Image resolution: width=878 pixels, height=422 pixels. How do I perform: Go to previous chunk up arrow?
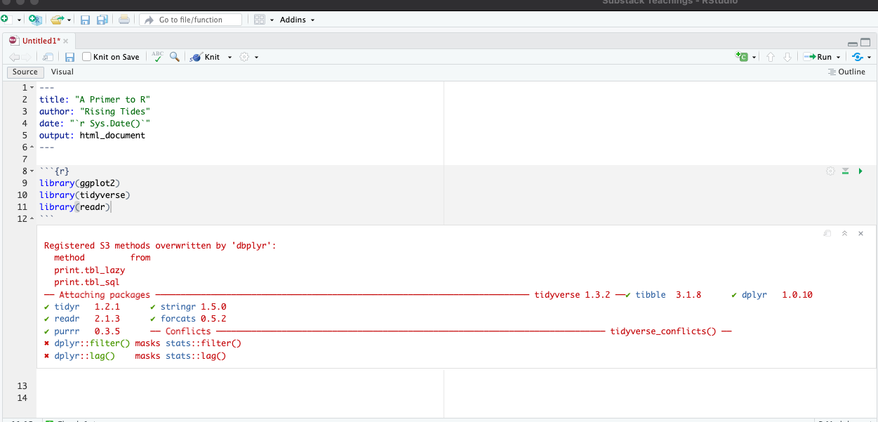coord(771,57)
